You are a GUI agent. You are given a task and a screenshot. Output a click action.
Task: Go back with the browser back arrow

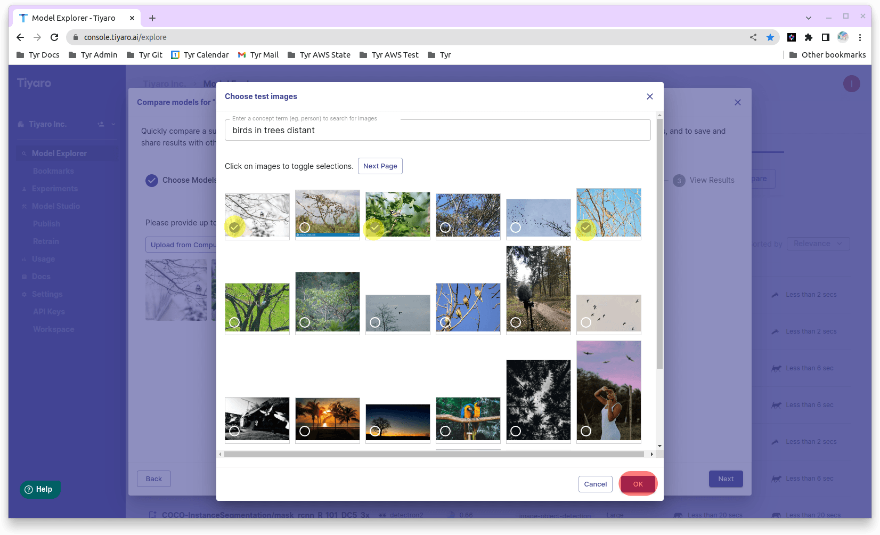(x=20, y=37)
